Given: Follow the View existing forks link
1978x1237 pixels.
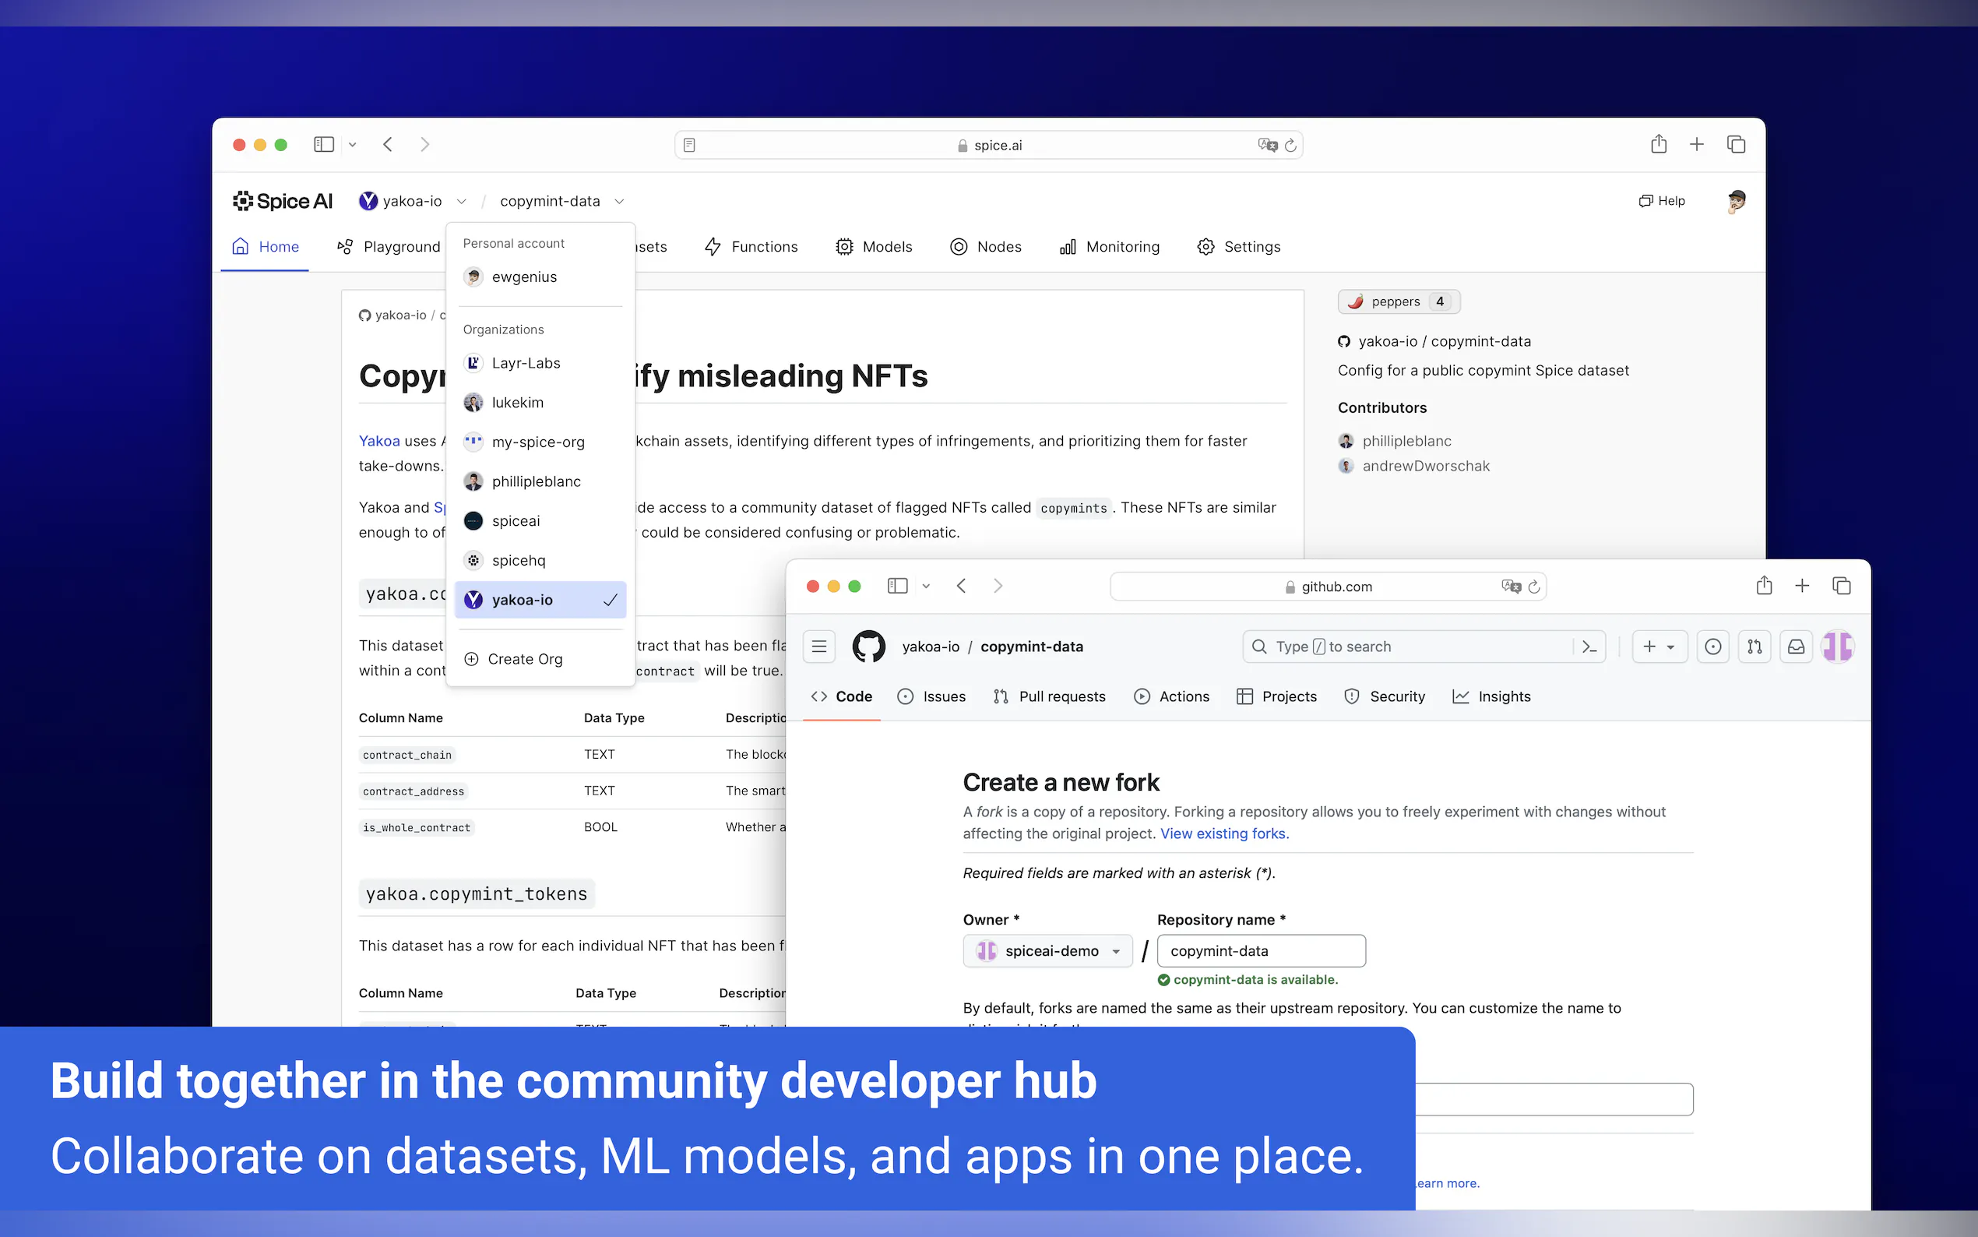Looking at the screenshot, I should click(x=1224, y=833).
